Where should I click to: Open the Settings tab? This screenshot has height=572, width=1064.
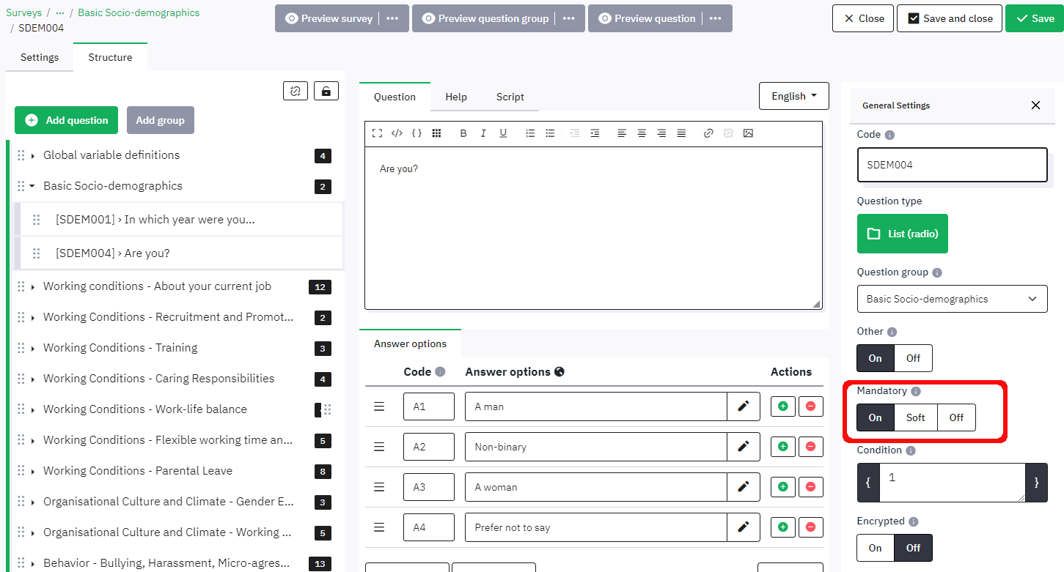click(x=40, y=57)
